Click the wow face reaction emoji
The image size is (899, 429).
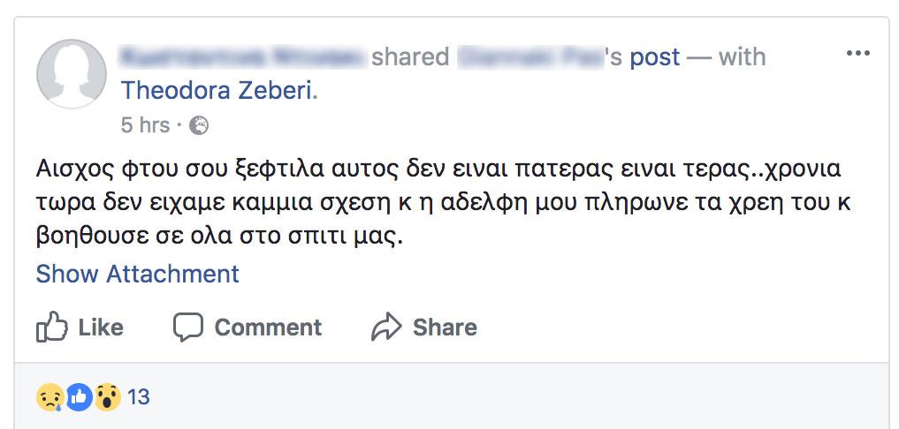pyautogui.click(x=107, y=398)
